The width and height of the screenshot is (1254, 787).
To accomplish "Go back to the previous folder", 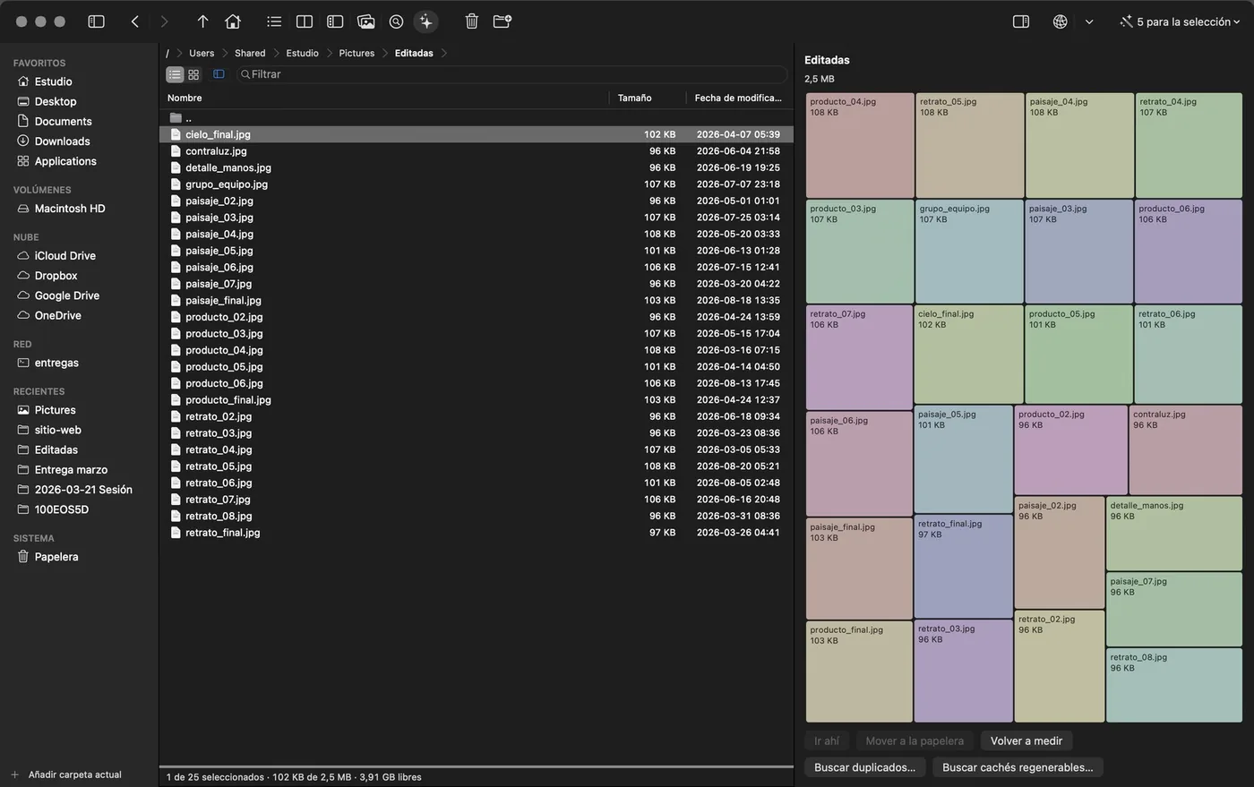I will tap(135, 21).
